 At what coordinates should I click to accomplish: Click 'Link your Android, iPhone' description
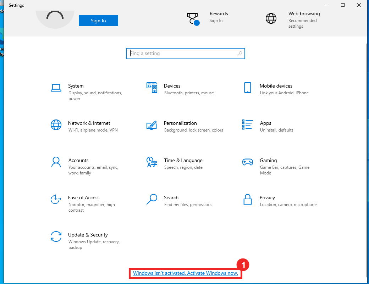(284, 93)
